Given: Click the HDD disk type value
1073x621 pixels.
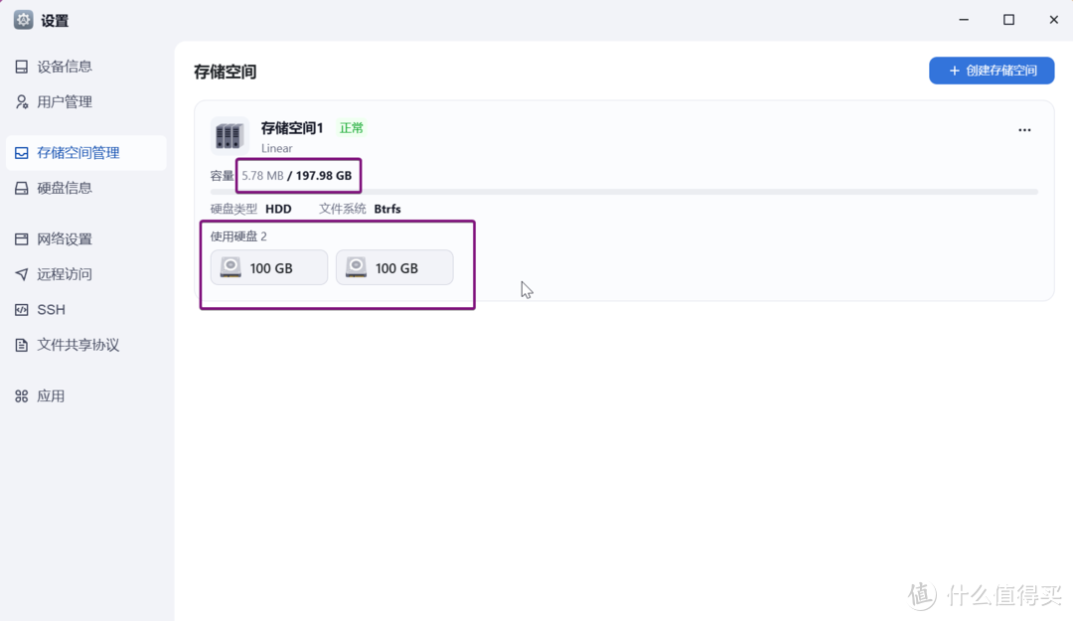Looking at the screenshot, I should (278, 209).
